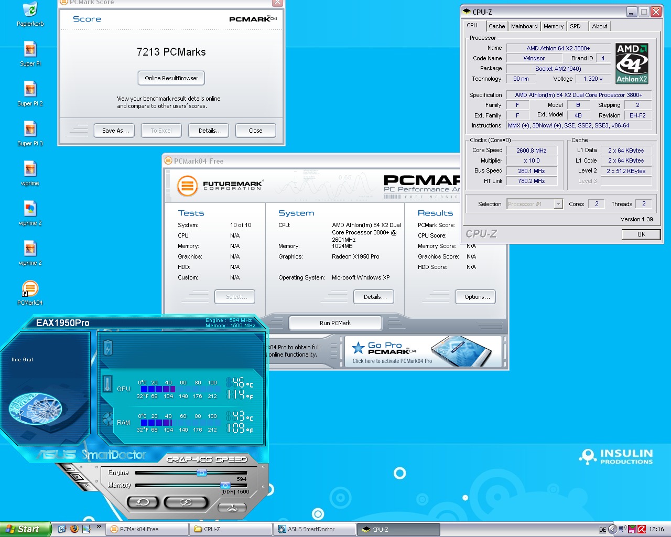671x537 pixels.
Task: Click SmartDoctor close X button
Action: (x=77, y=477)
